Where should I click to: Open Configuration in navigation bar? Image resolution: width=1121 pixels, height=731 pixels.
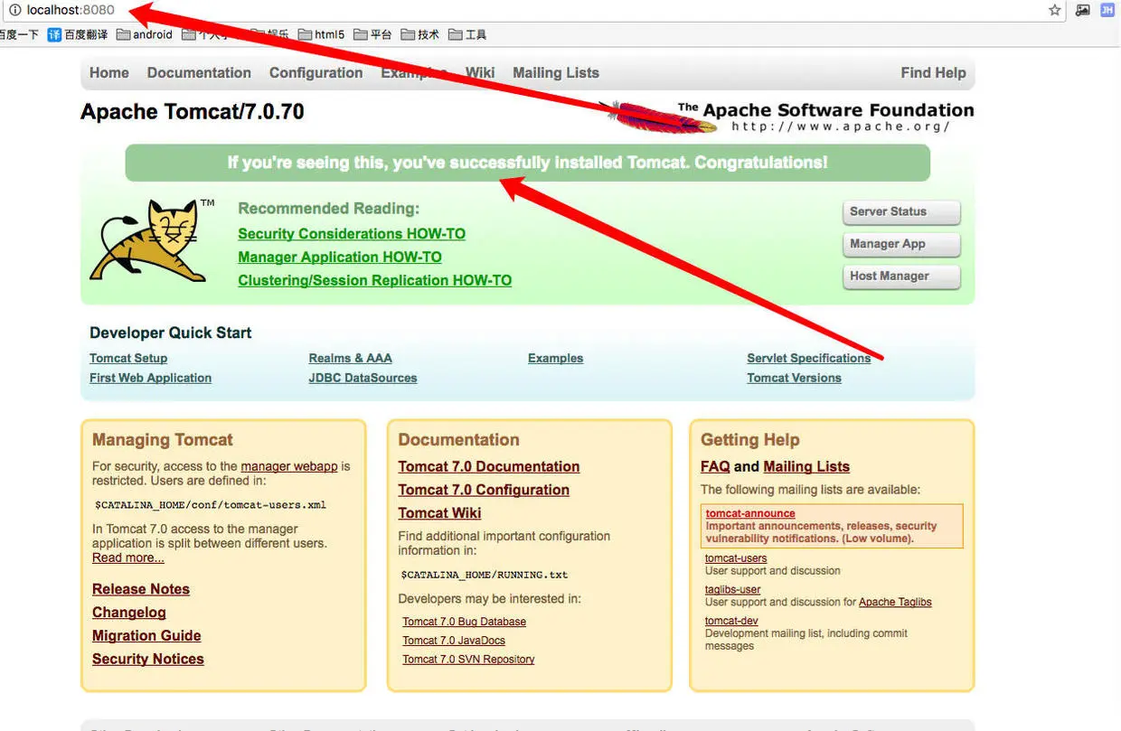click(316, 73)
